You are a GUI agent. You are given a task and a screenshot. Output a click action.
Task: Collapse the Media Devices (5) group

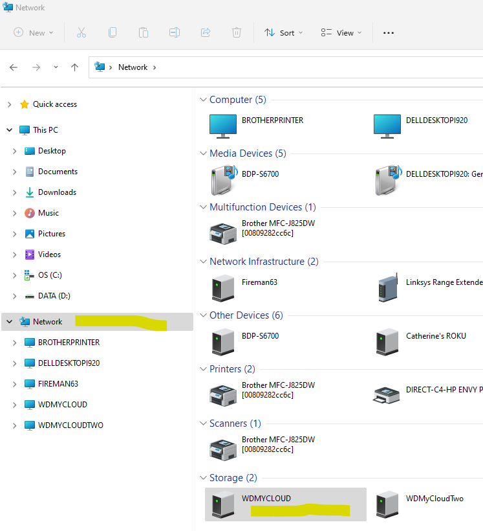coord(203,153)
